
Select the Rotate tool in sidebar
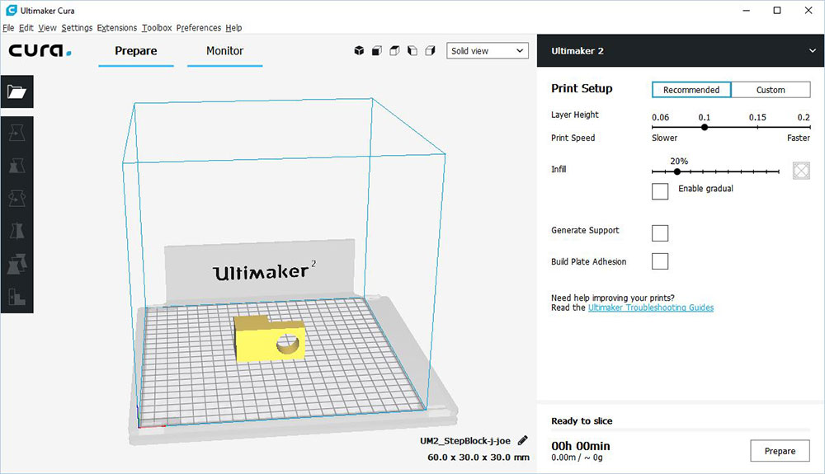[x=17, y=198]
